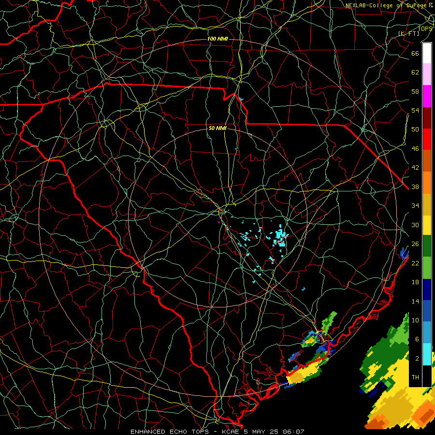Click the legend value '62'
Image resolution: width=435 pixels, height=435 pixels.
click(415, 72)
